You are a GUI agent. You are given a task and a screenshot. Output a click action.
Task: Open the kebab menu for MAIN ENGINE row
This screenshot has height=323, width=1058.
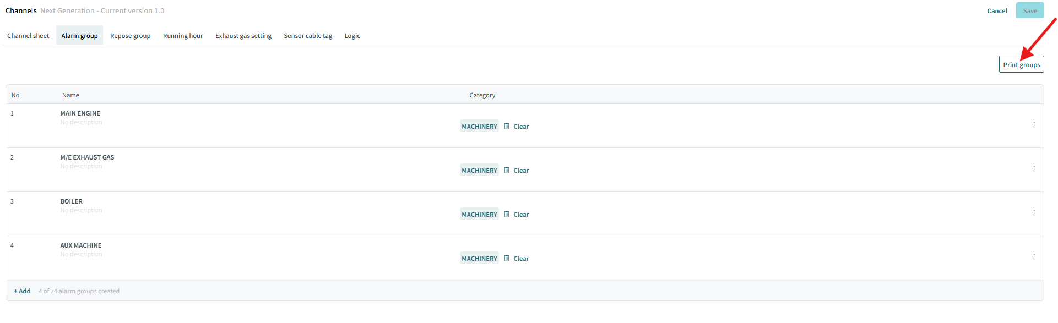[1034, 125]
